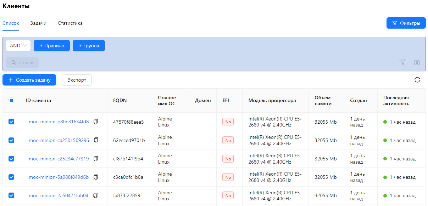Open client link moc-minion-5a988f849d6b
The width and height of the screenshot is (428, 206).
coord(59,177)
